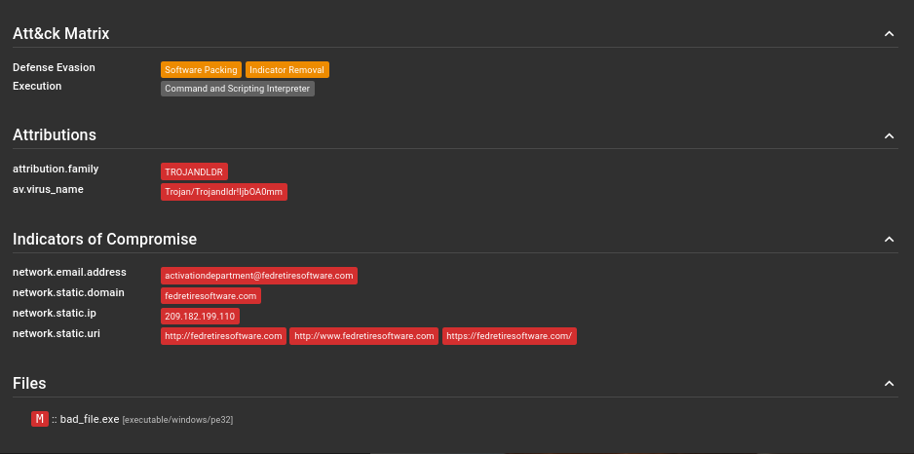The width and height of the screenshot is (914, 454).
Task: Click the network.static.uri label
Action: click(x=56, y=333)
